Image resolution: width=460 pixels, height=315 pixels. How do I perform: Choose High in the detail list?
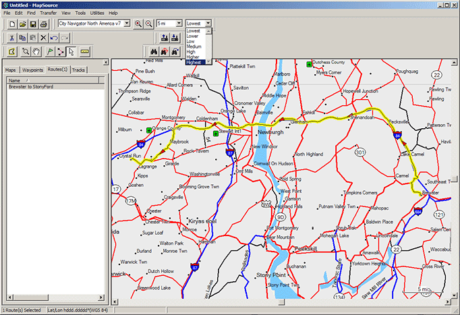[x=191, y=52]
